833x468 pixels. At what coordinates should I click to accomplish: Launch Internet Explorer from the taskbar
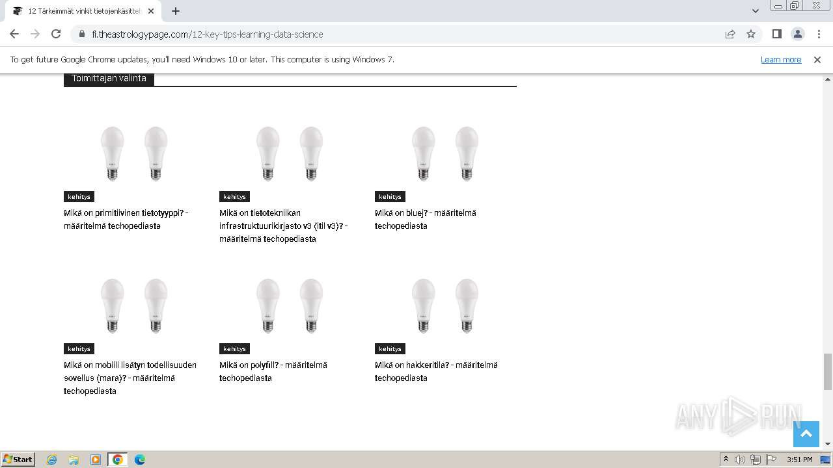coord(51,460)
